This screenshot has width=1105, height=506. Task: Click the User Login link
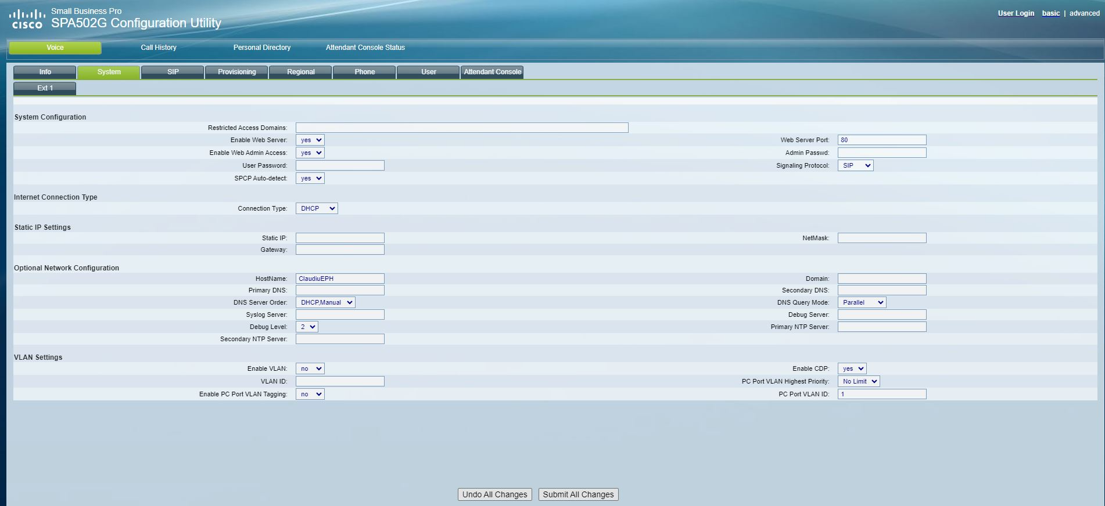pyautogui.click(x=1016, y=13)
